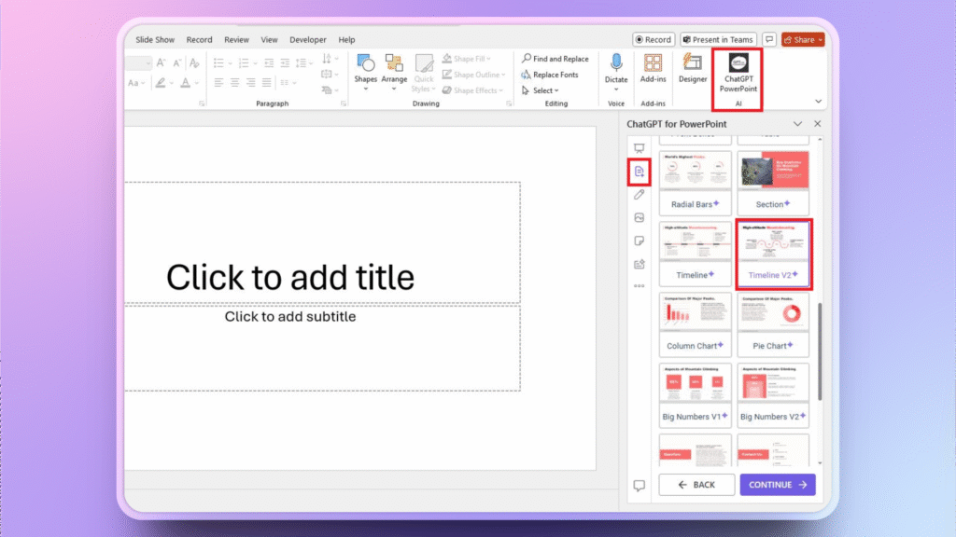Open the Shapes gallery

(x=366, y=68)
